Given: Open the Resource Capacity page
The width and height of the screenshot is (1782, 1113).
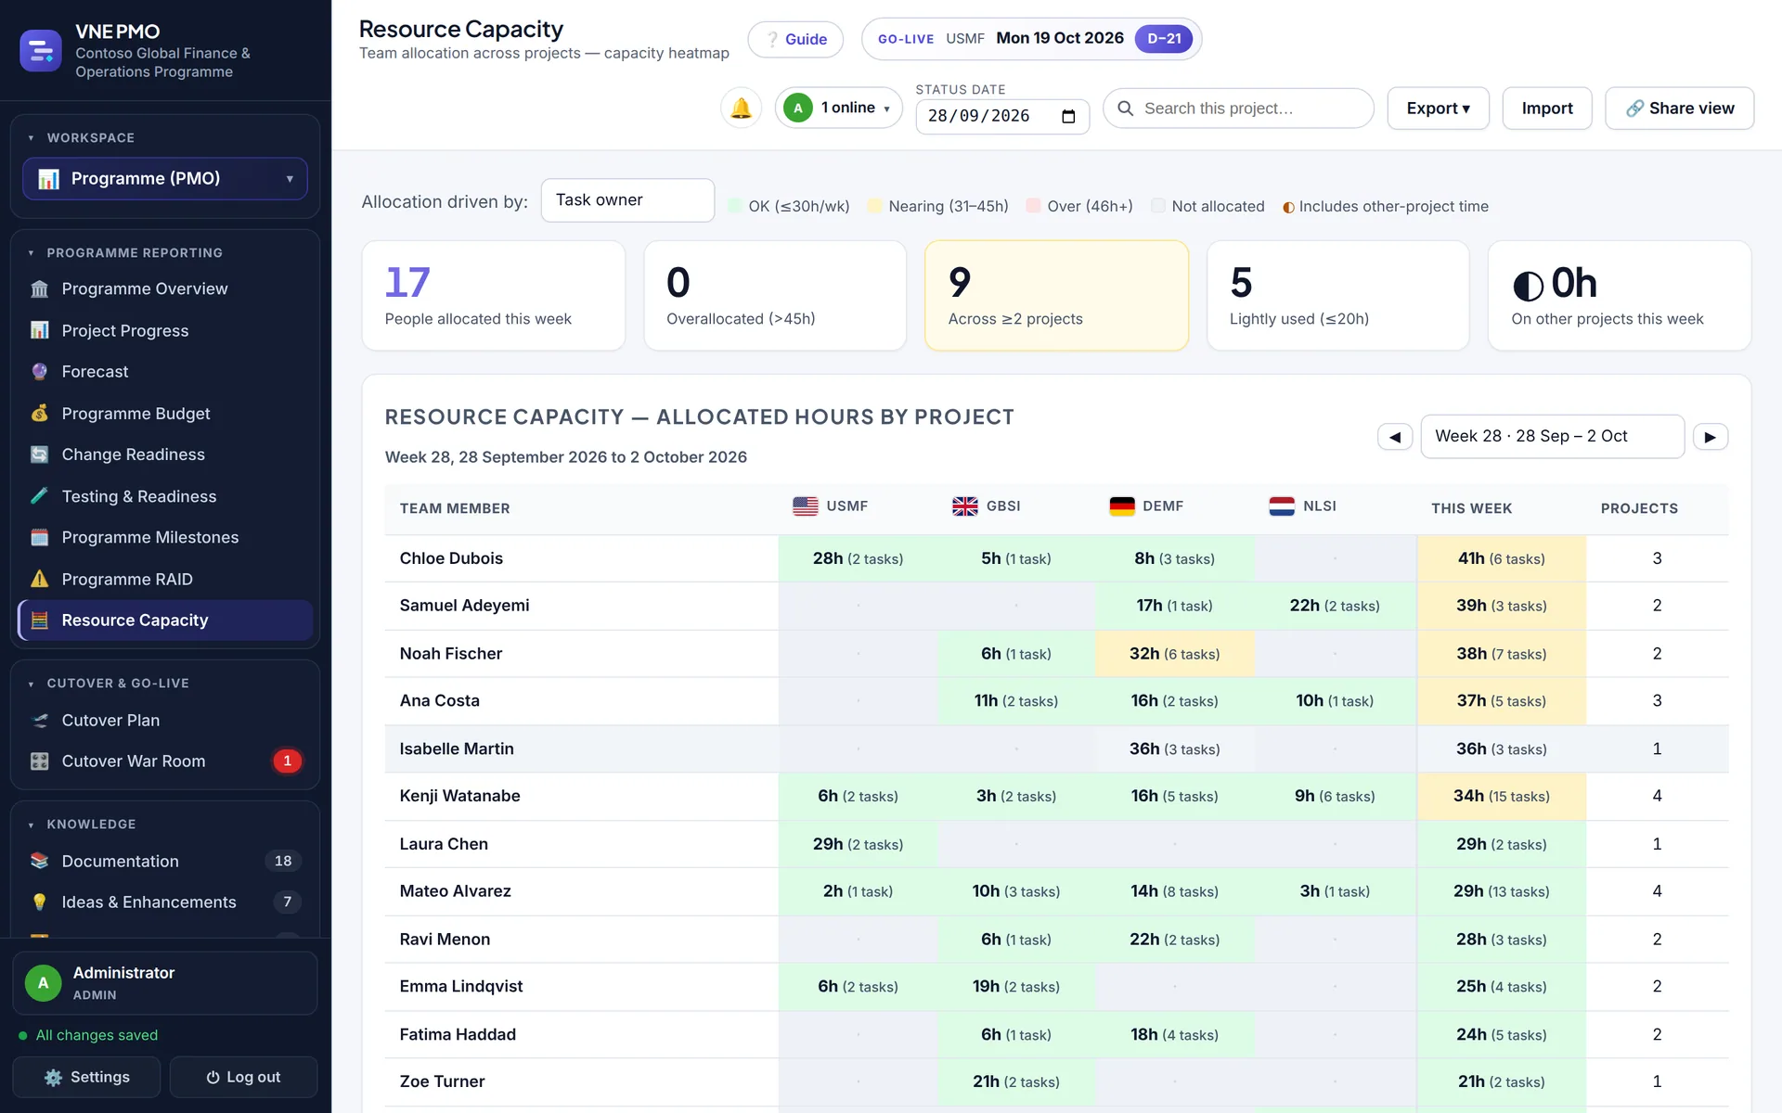Looking at the screenshot, I should click(x=165, y=620).
